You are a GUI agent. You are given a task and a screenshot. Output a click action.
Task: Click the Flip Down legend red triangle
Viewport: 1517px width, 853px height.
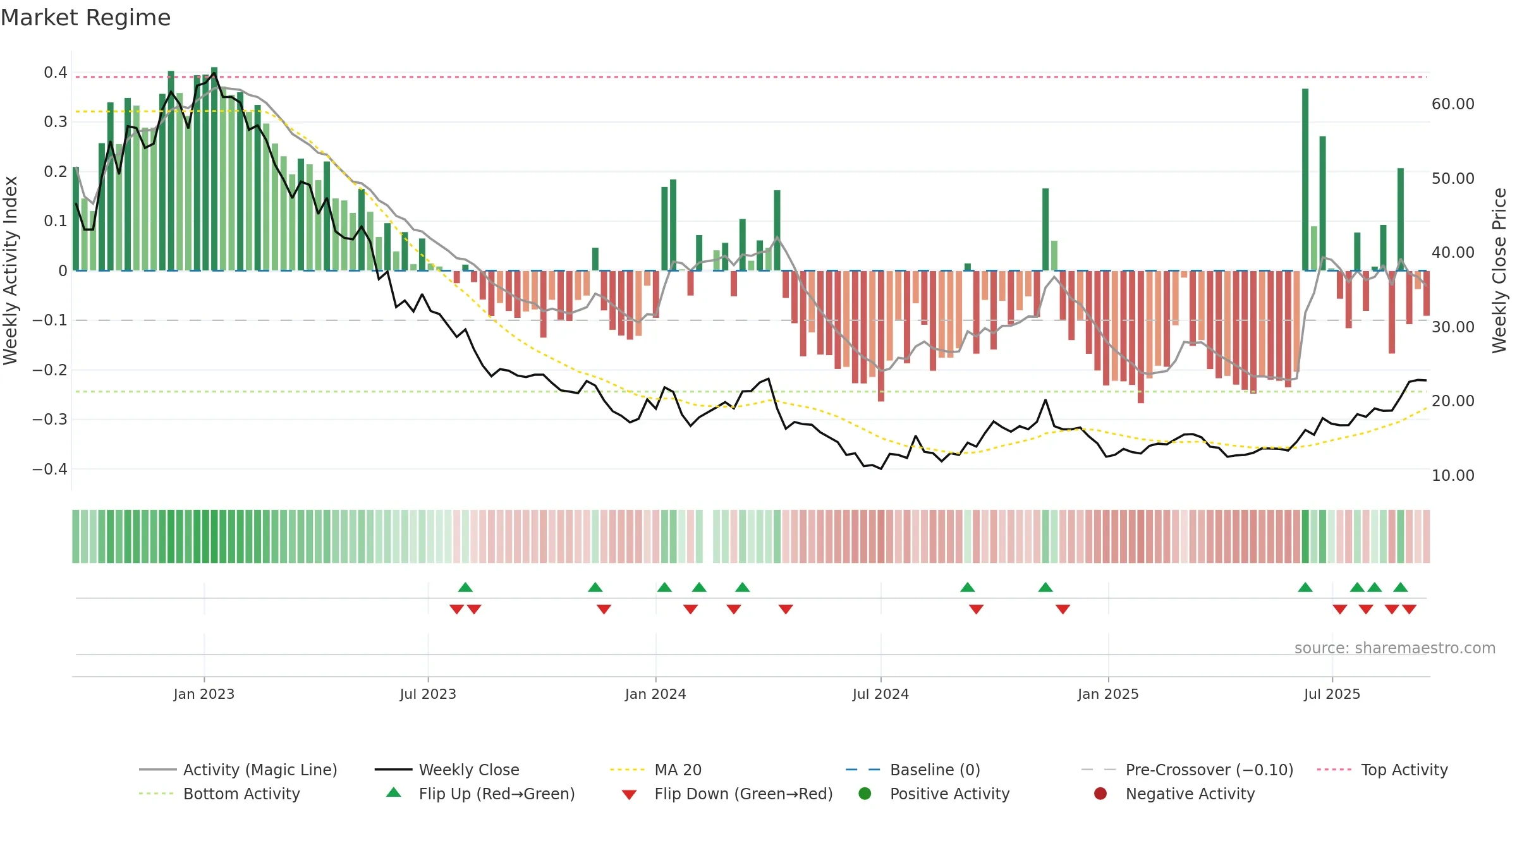point(629,795)
